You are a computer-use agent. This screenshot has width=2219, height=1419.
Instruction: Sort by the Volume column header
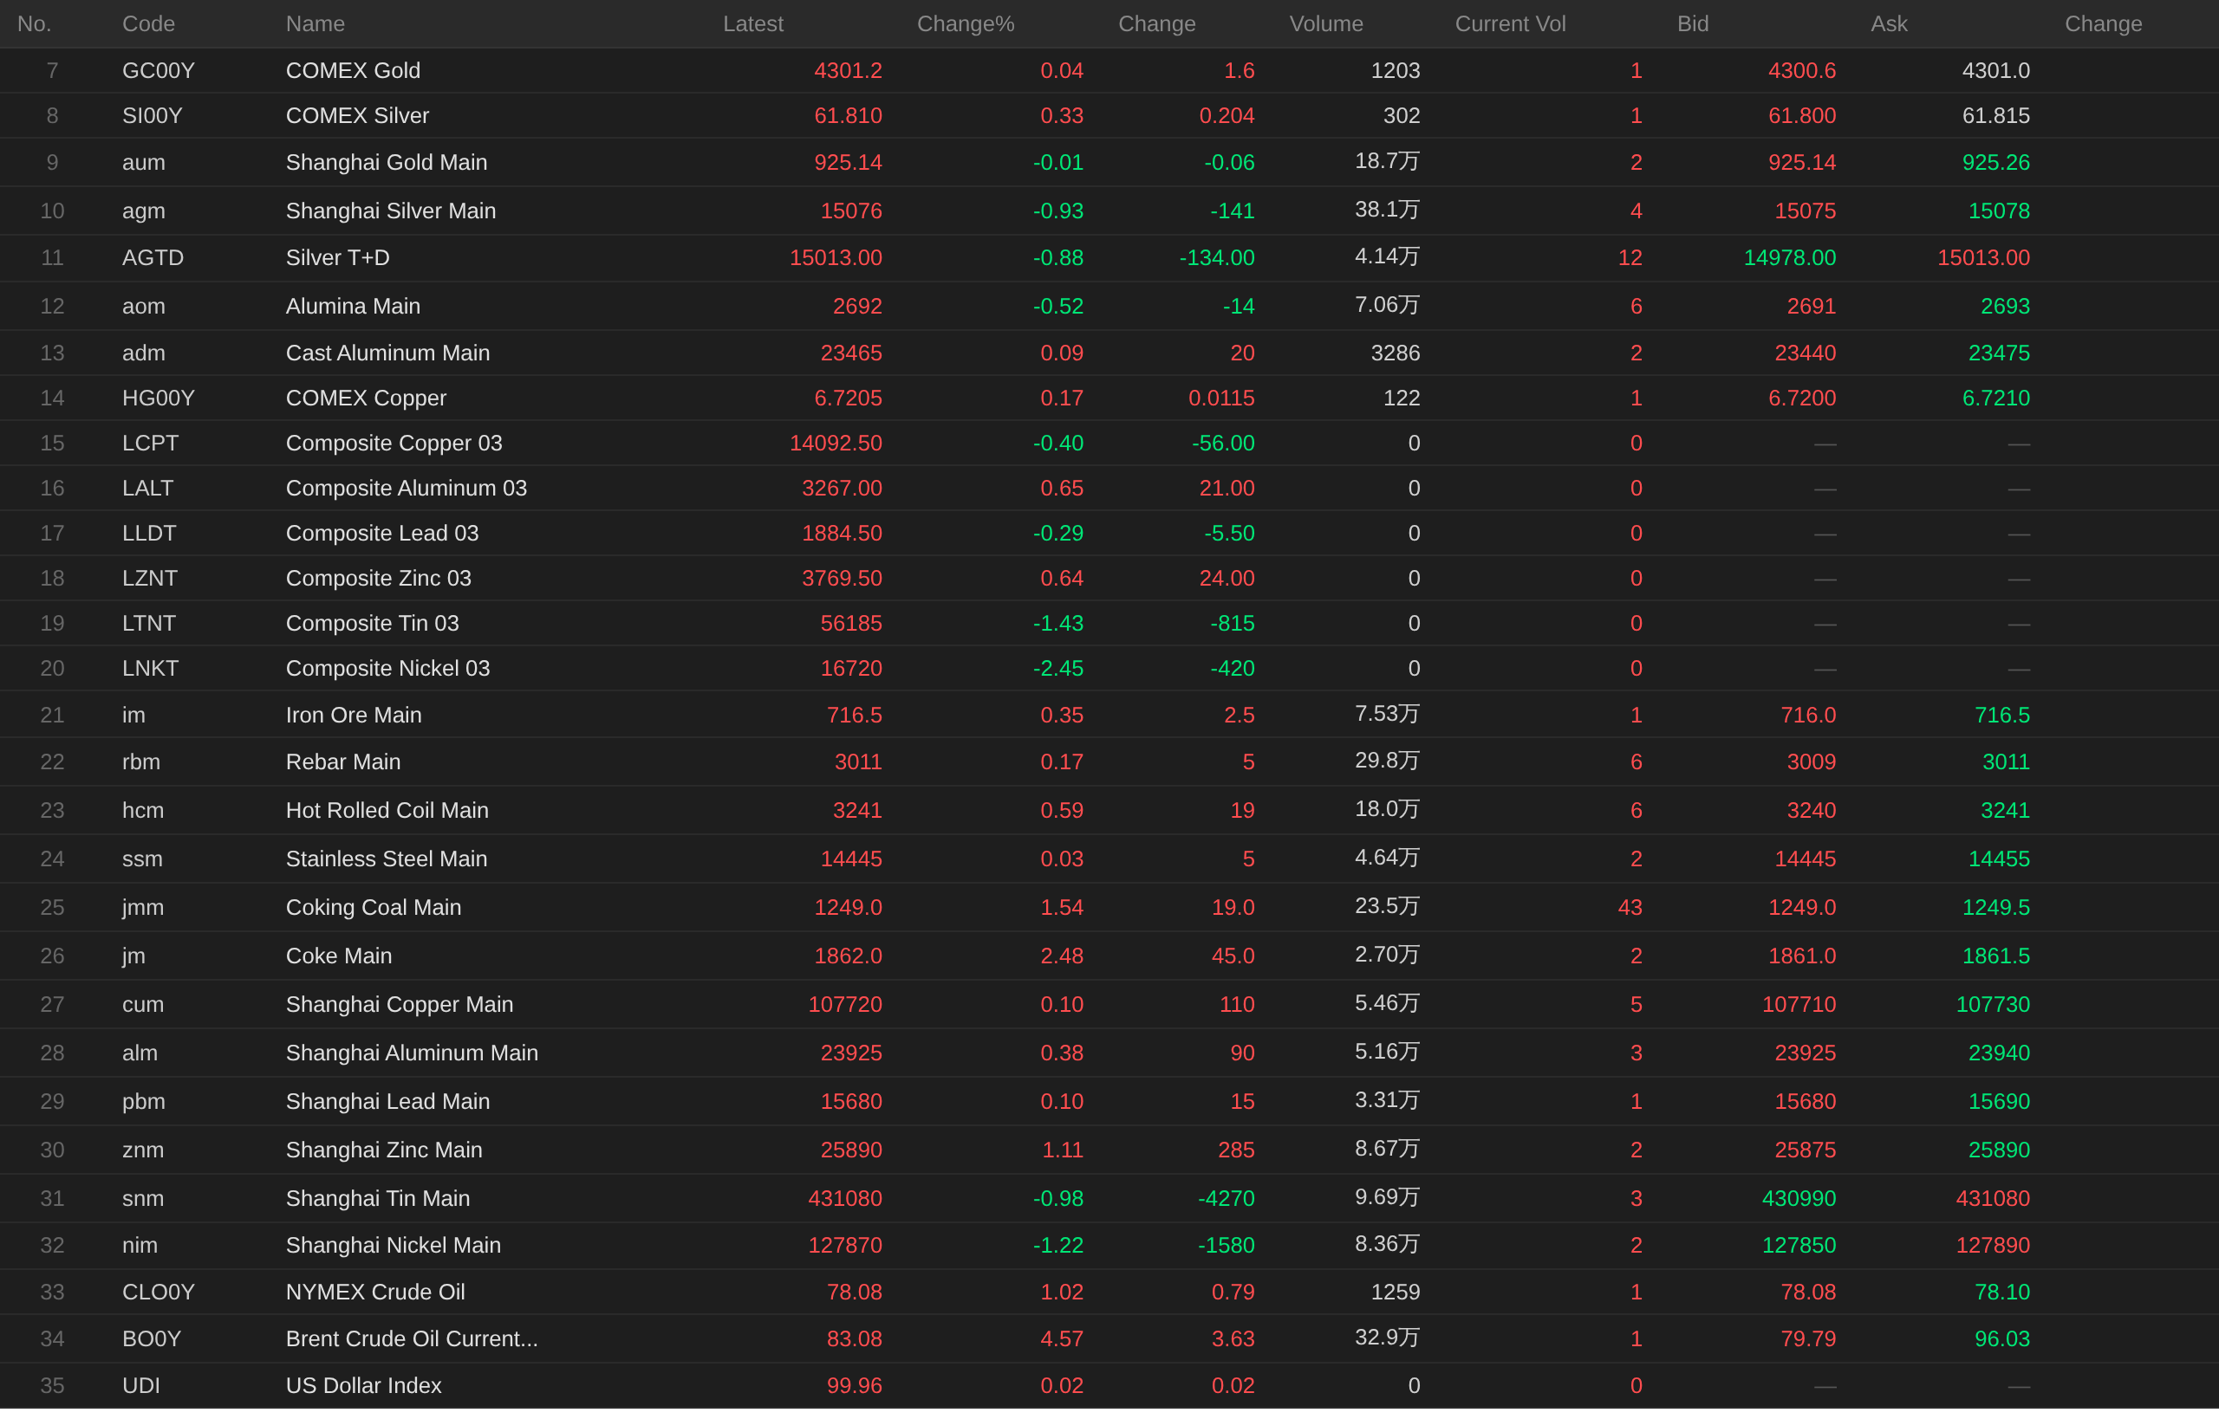pos(1325,24)
